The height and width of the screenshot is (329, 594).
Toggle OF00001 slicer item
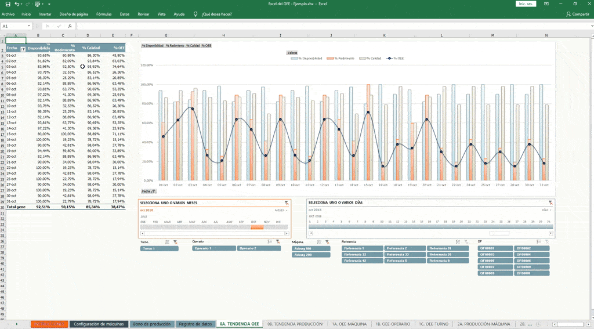click(x=495, y=248)
